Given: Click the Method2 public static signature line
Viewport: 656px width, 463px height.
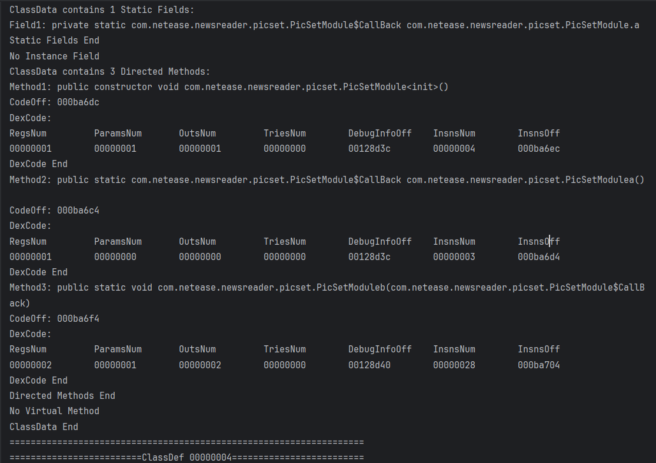Looking at the screenshot, I should pos(327,179).
